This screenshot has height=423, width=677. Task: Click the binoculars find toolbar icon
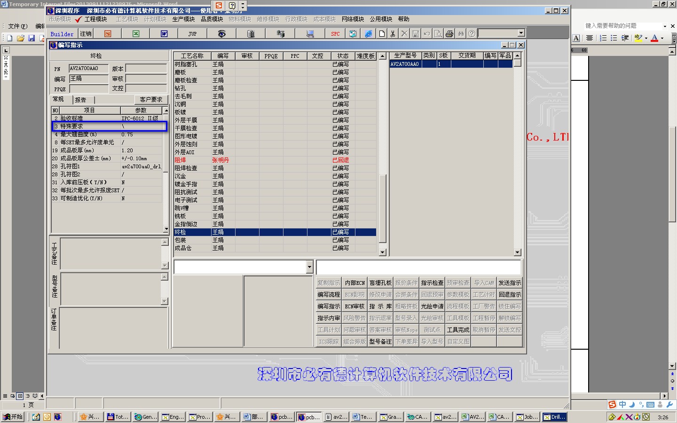pos(461,34)
